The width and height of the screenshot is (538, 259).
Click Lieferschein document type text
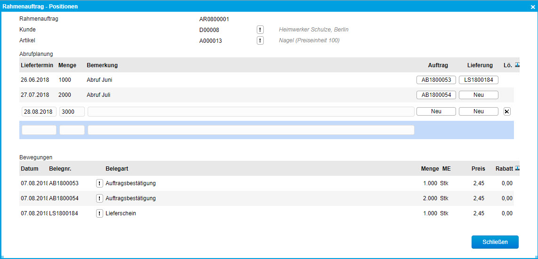121,213
